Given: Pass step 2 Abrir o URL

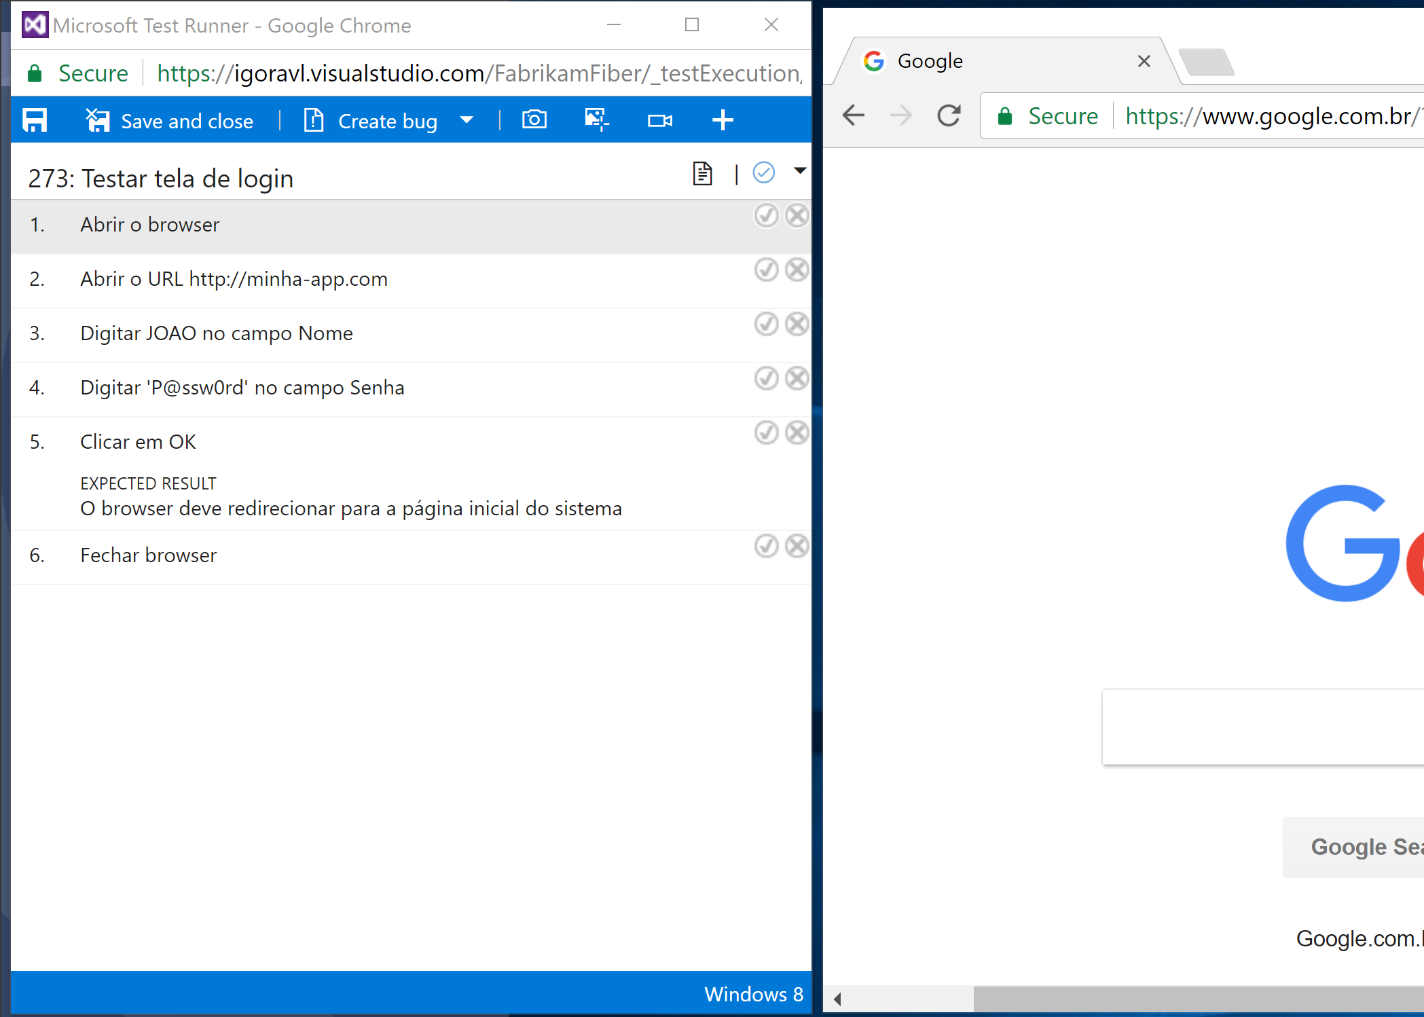Looking at the screenshot, I should 767,270.
